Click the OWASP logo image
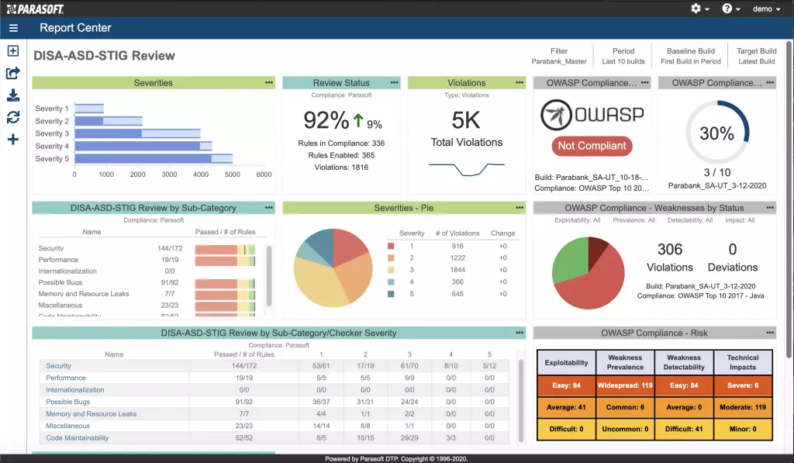Image resolution: width=794 pixels, height=463 pixels. pyautogui.click(x=592, y=115)
